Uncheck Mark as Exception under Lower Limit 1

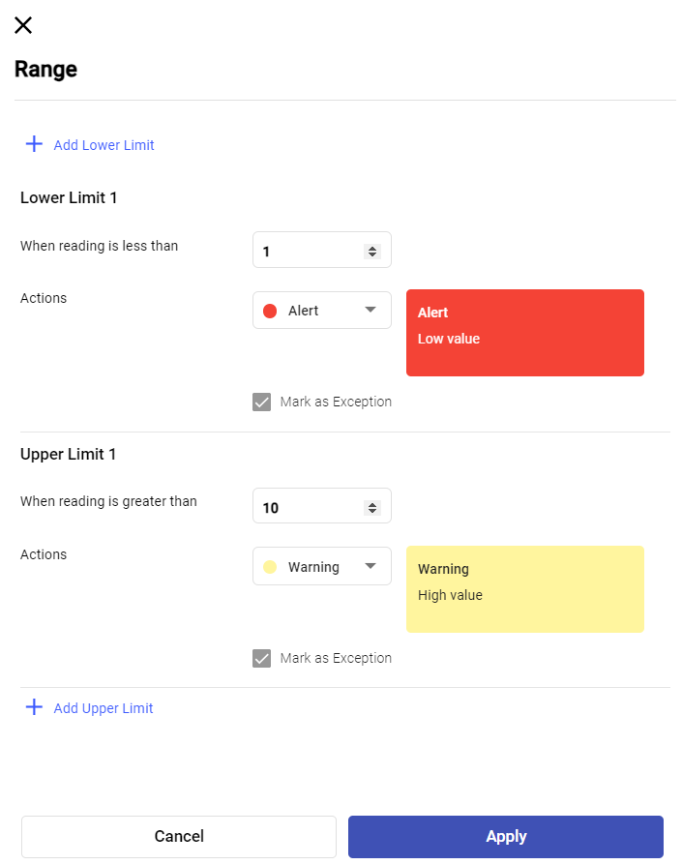261,402
